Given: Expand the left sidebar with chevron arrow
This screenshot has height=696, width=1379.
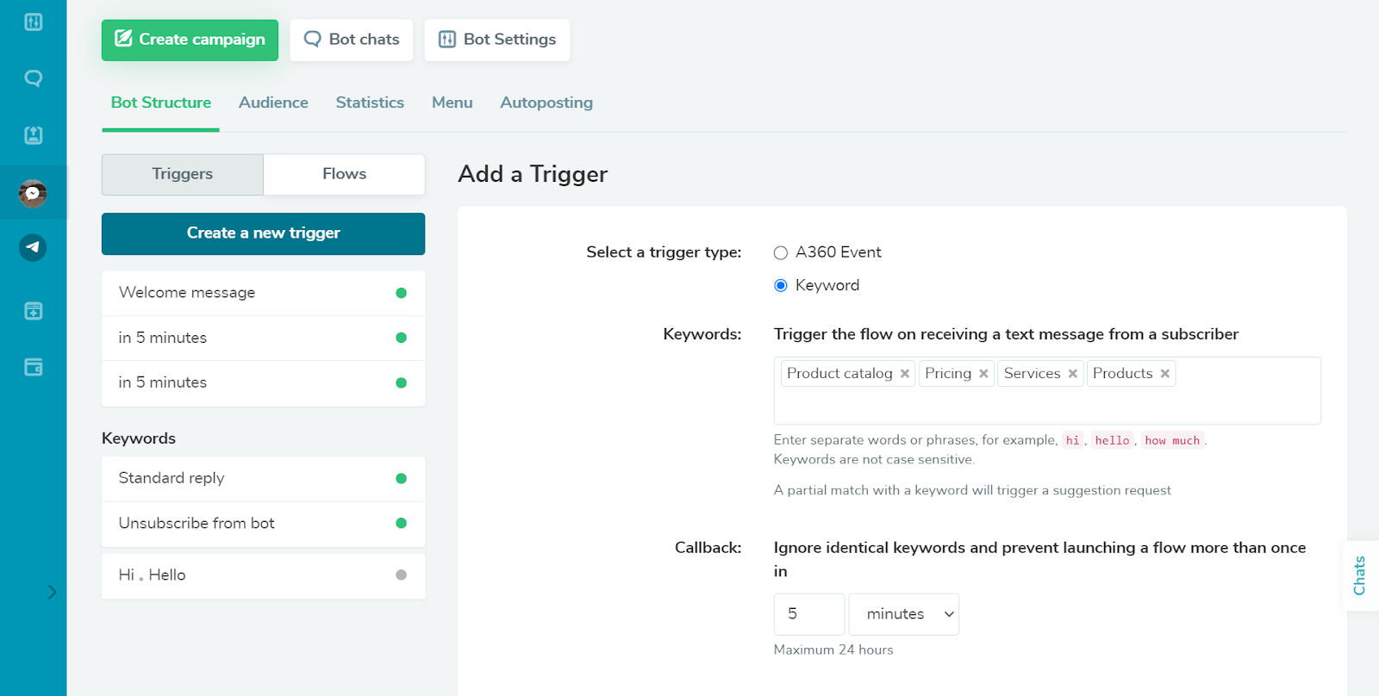Looking at the screenshot, I should 52,592.
